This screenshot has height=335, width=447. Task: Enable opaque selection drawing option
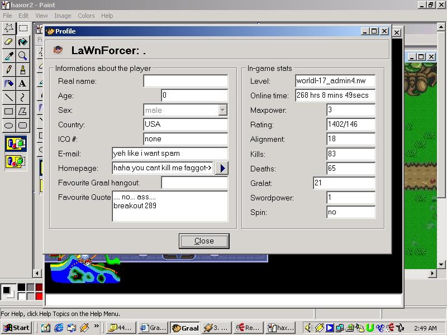(16, 143)
